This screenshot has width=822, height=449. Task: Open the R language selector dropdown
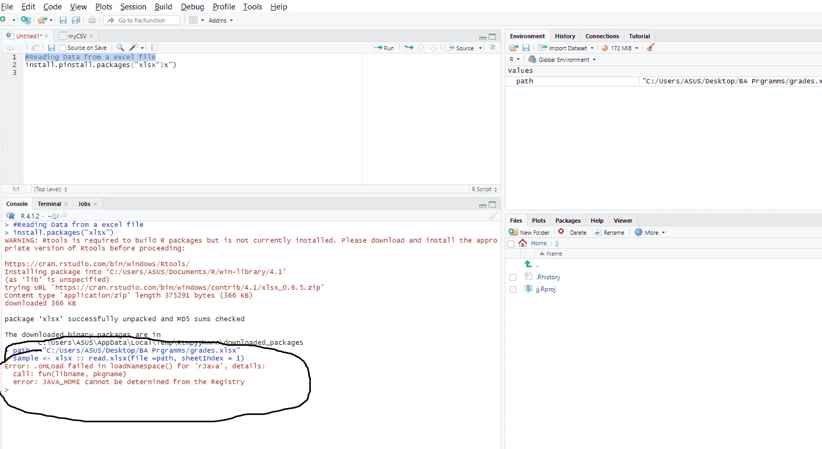(x=514, y=60)
